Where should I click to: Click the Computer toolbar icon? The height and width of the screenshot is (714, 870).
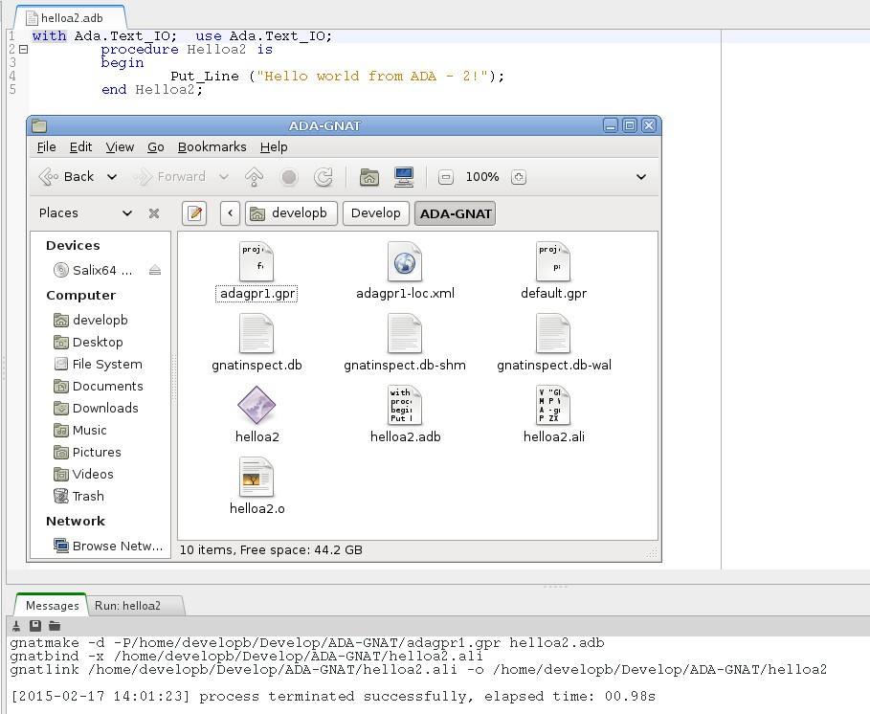click(x=403, y=177)
